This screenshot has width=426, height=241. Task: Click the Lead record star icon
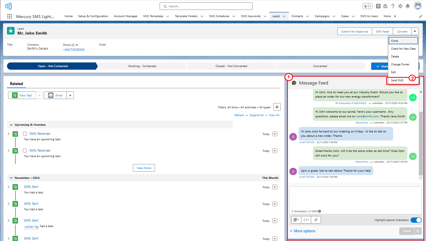point(11,31)
